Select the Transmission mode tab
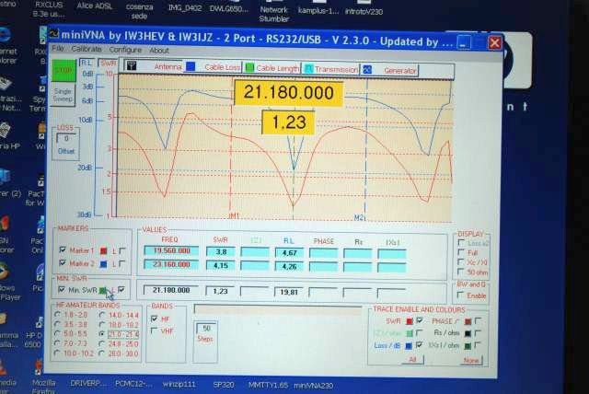This screenshot has height=394, width=589. (x=331, y=69)
